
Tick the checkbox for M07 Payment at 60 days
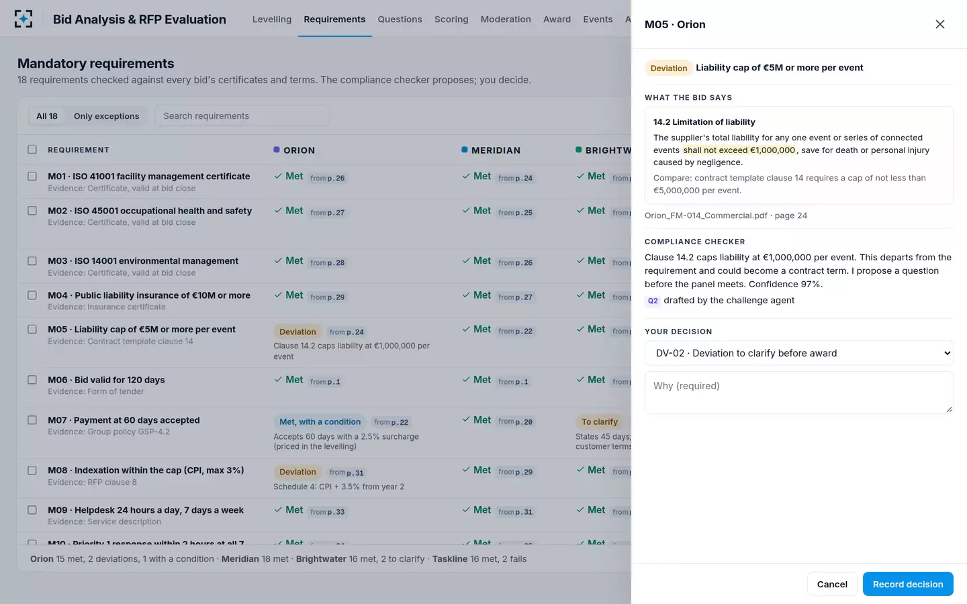[x=32, y=420]
